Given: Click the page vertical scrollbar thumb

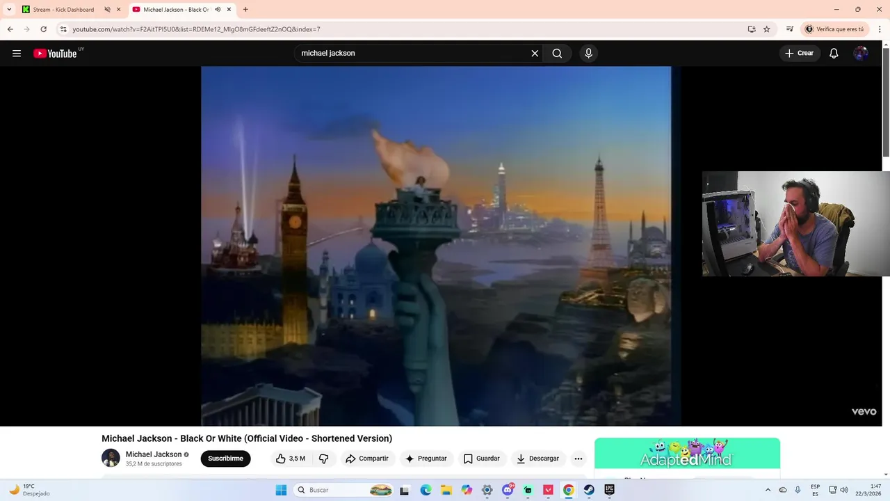Looking at the screenshot, I should click(886, 102).
